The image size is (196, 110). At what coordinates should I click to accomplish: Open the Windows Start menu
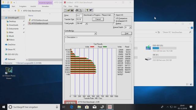click(4, 107)
